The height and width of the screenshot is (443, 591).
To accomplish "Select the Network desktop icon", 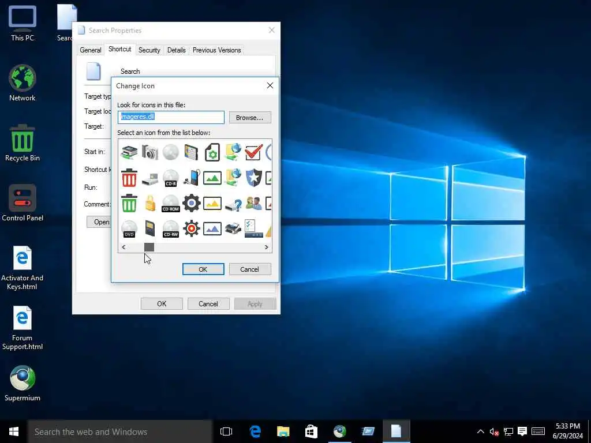I will pyautogui.click(x=23, y=83).
